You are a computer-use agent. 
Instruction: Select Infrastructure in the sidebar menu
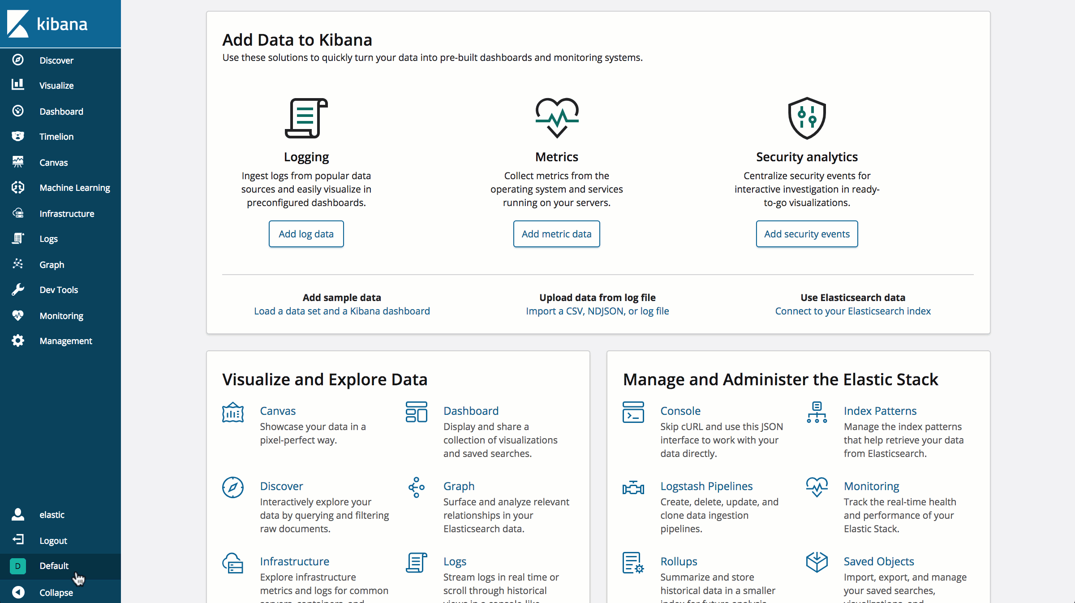[67, 214]
